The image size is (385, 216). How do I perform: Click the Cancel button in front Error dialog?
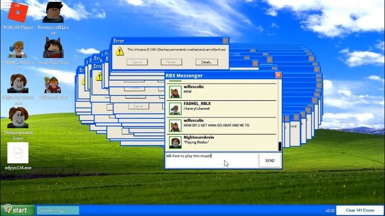coord(137,62)
